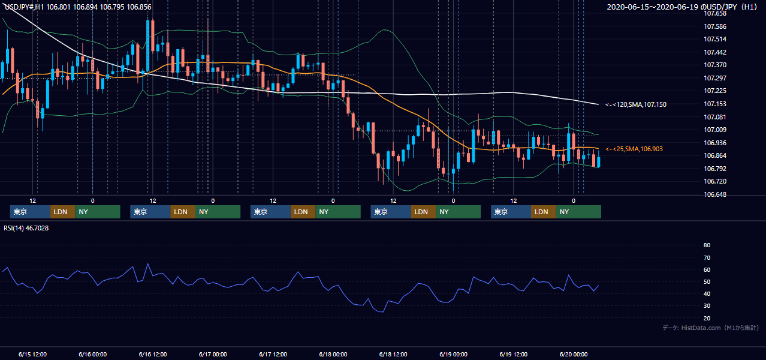Pick the 6/18 00:00 date label

click(333, 354)
